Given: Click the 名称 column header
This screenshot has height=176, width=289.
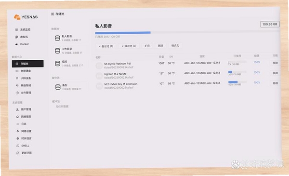Looking at the screenshot, I should point(98,57).
